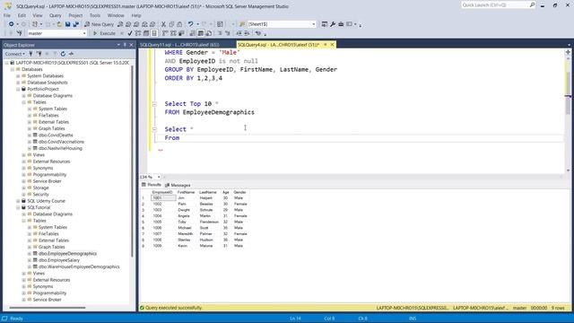Screen dimensions: 574x323
Task: Open the Query menu
Action: [x=56, y=15]
